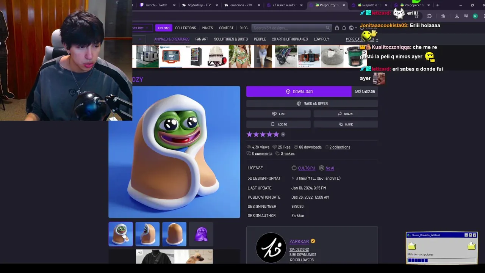This screenshot has height=273, width=485.
Task: Click the five-star rating
Action: 263,134
